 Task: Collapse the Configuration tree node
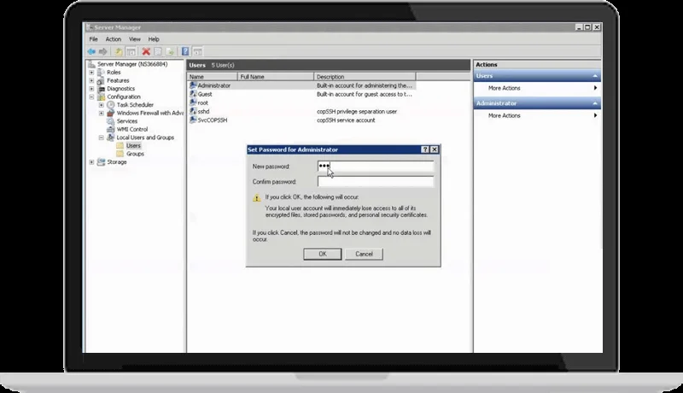91,97
